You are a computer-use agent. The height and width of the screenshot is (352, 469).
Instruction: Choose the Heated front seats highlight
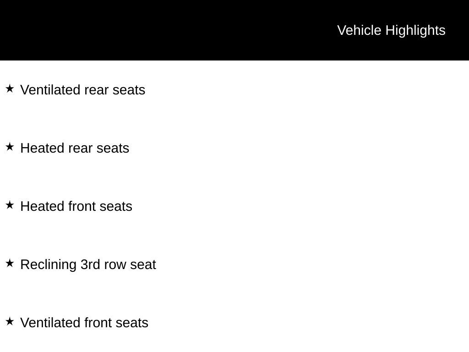76,206
